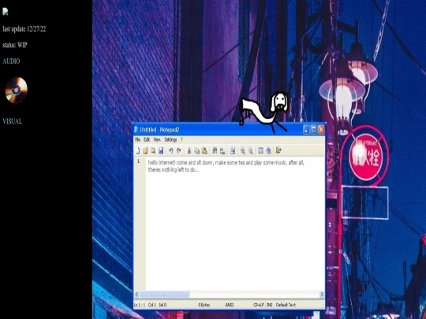Click the 'last update 12/27/22' text
The image size is (426, 319).
[x=24, y=29]
